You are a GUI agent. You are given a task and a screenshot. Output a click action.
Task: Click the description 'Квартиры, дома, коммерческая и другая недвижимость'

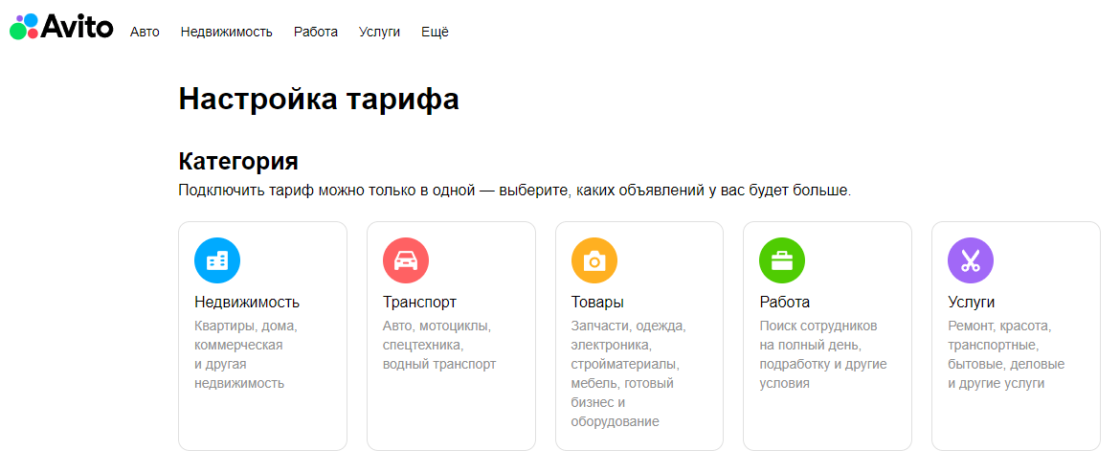246,354
